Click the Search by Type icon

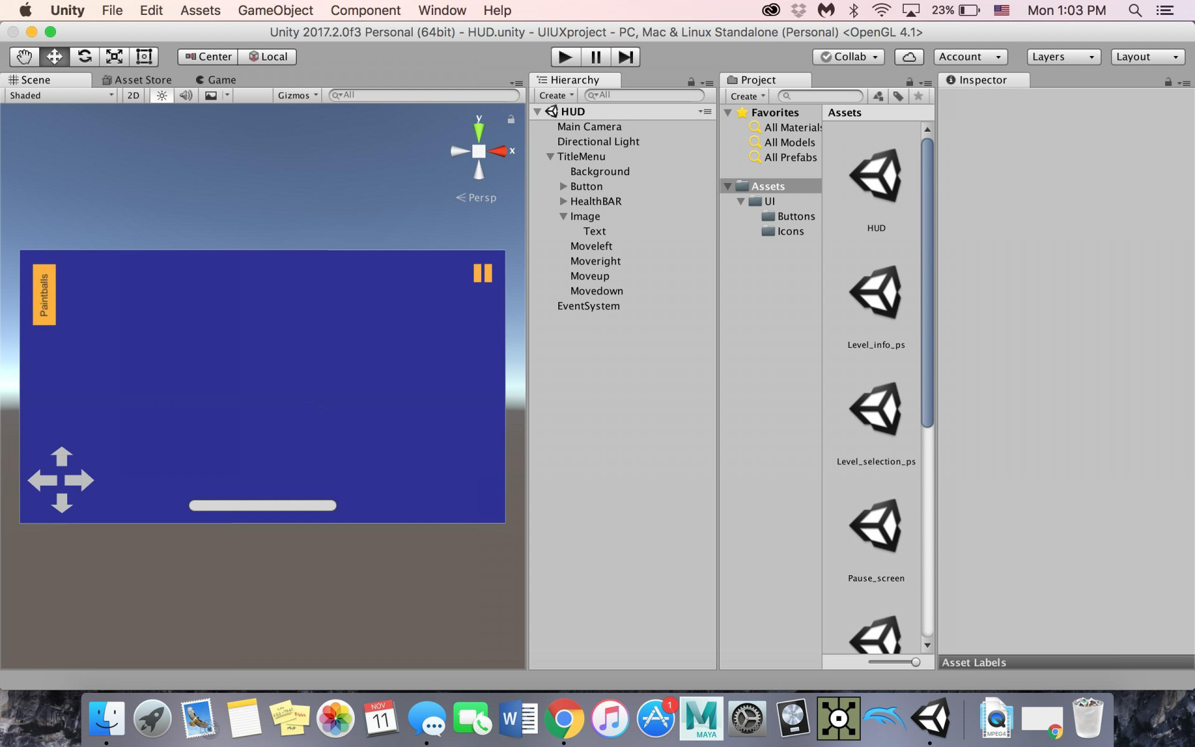coord(878,96)
